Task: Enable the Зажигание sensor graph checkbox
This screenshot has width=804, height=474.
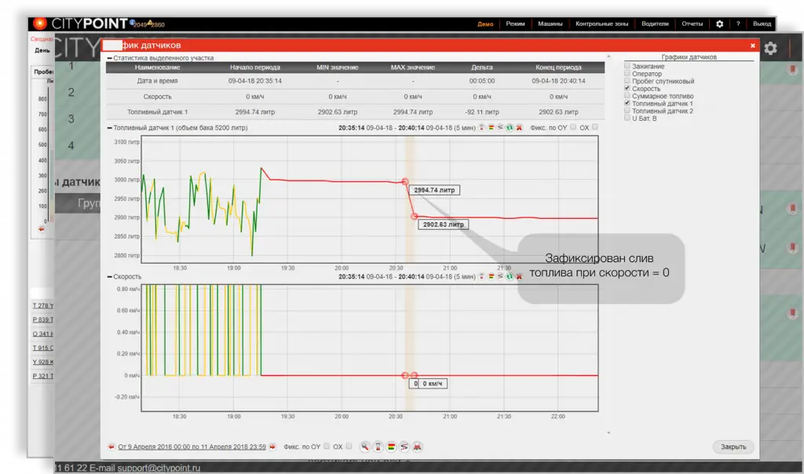Action: point(627,67)
